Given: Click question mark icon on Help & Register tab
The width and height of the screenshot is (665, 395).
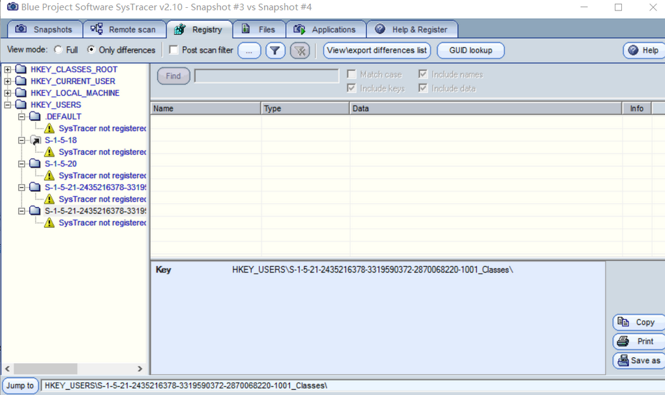Looking at the screenshot, I should [380, 29].
